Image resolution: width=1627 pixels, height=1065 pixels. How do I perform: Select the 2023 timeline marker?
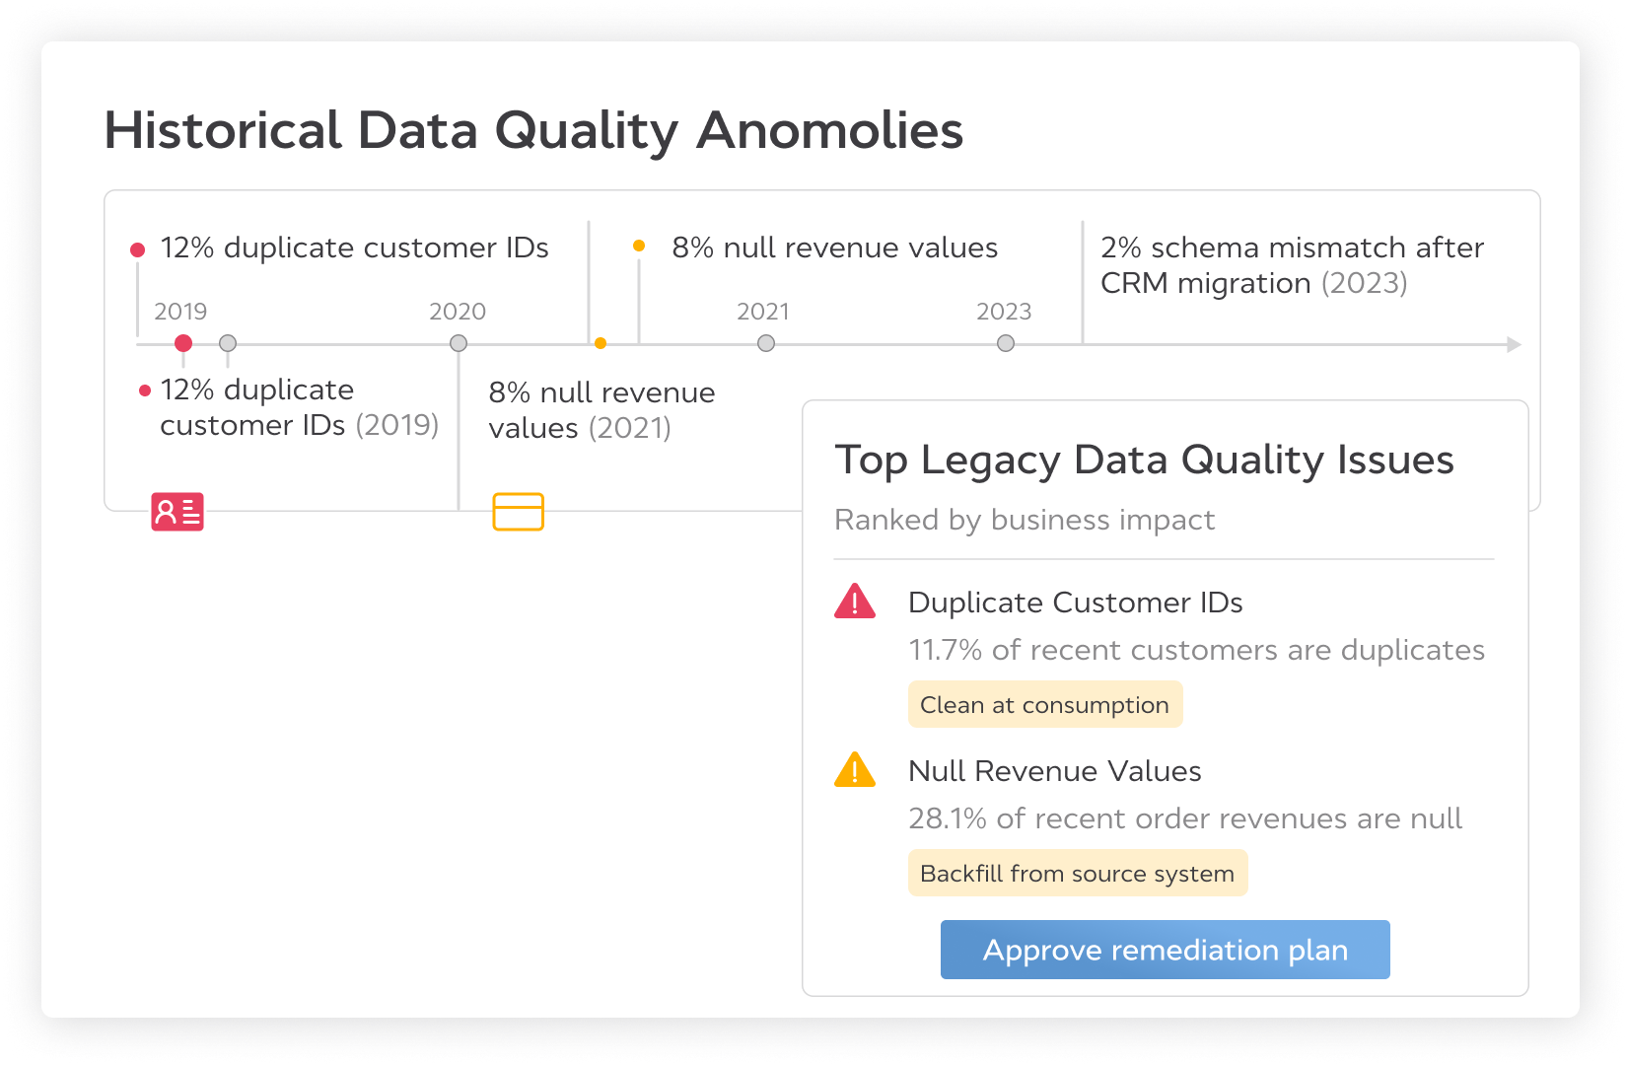coord(1006,343)
